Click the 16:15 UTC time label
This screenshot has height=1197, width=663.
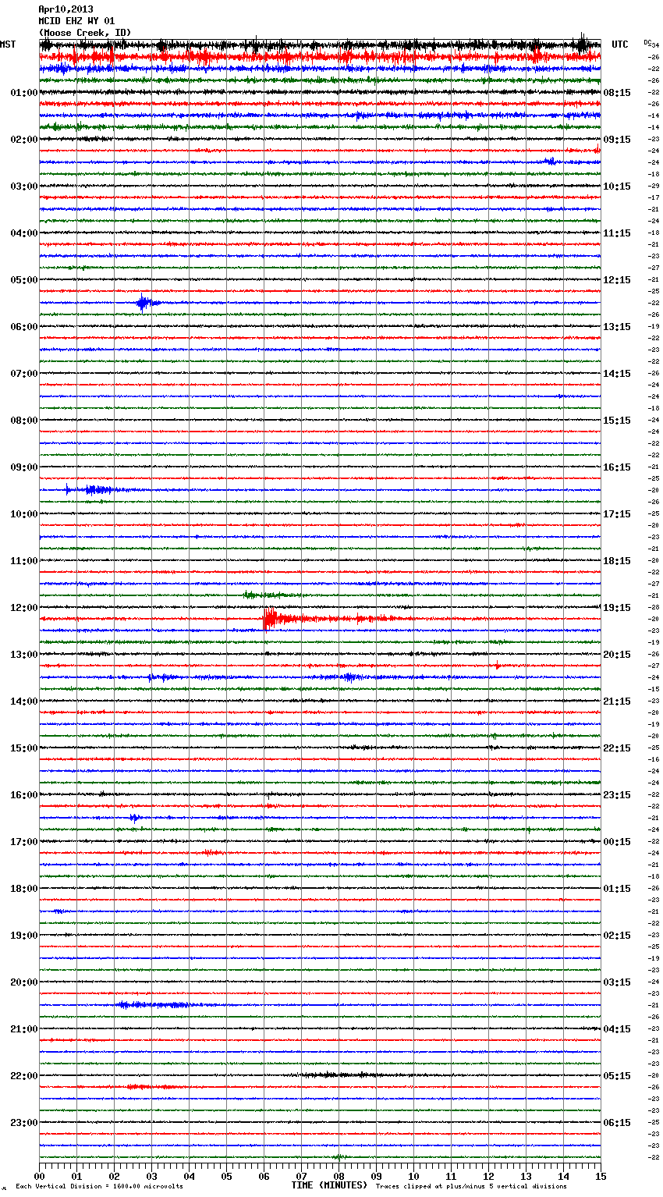617,467
